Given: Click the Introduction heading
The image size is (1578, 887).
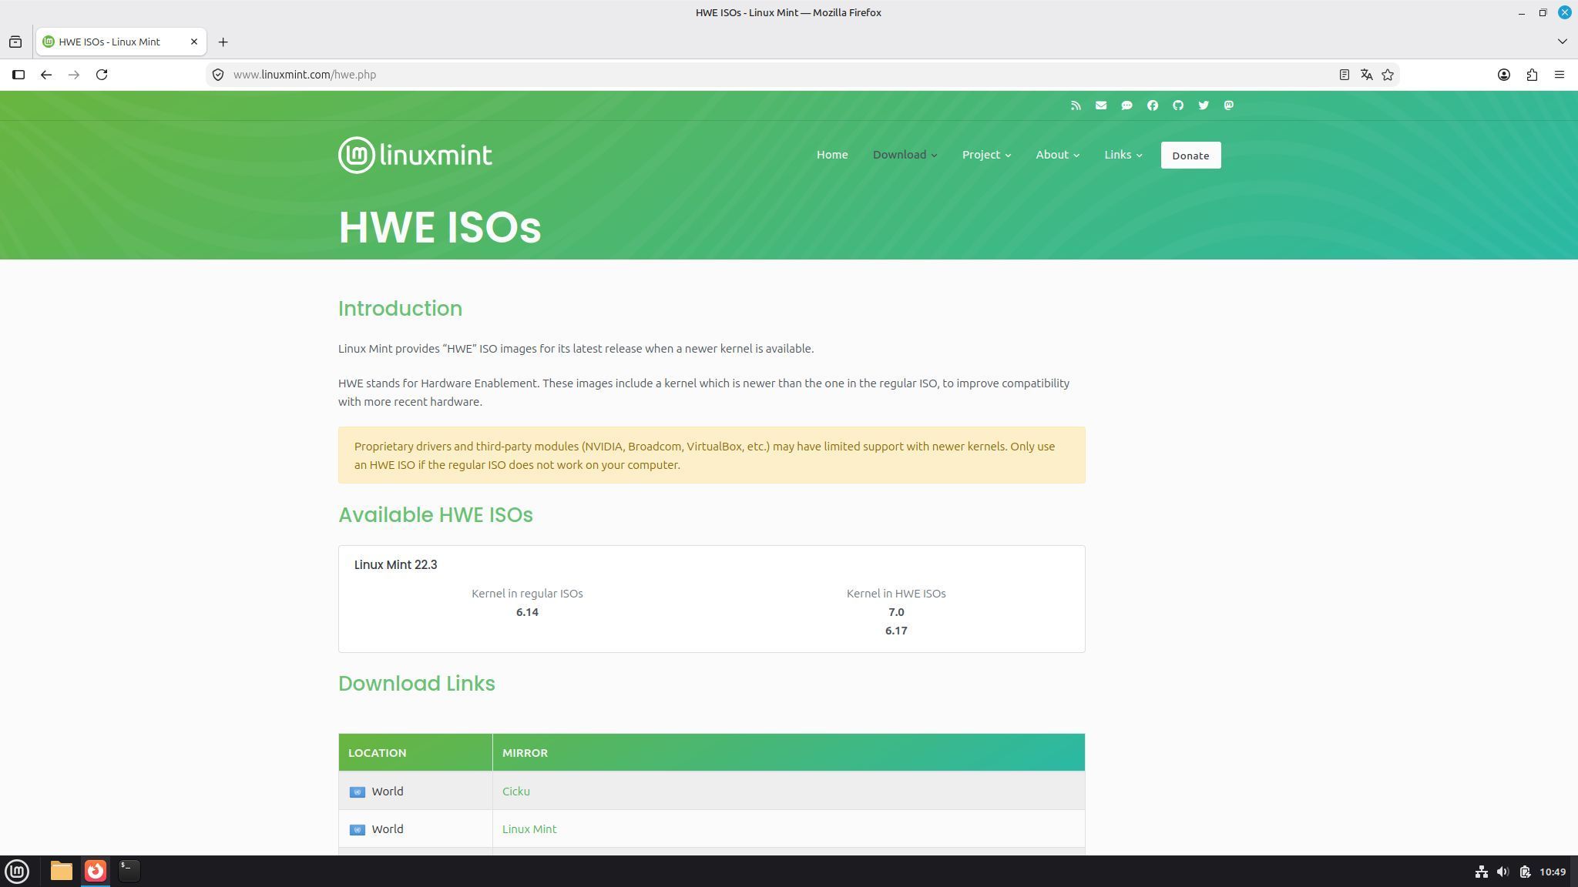Looking at the screenshot, I should (x=400, y=309).
